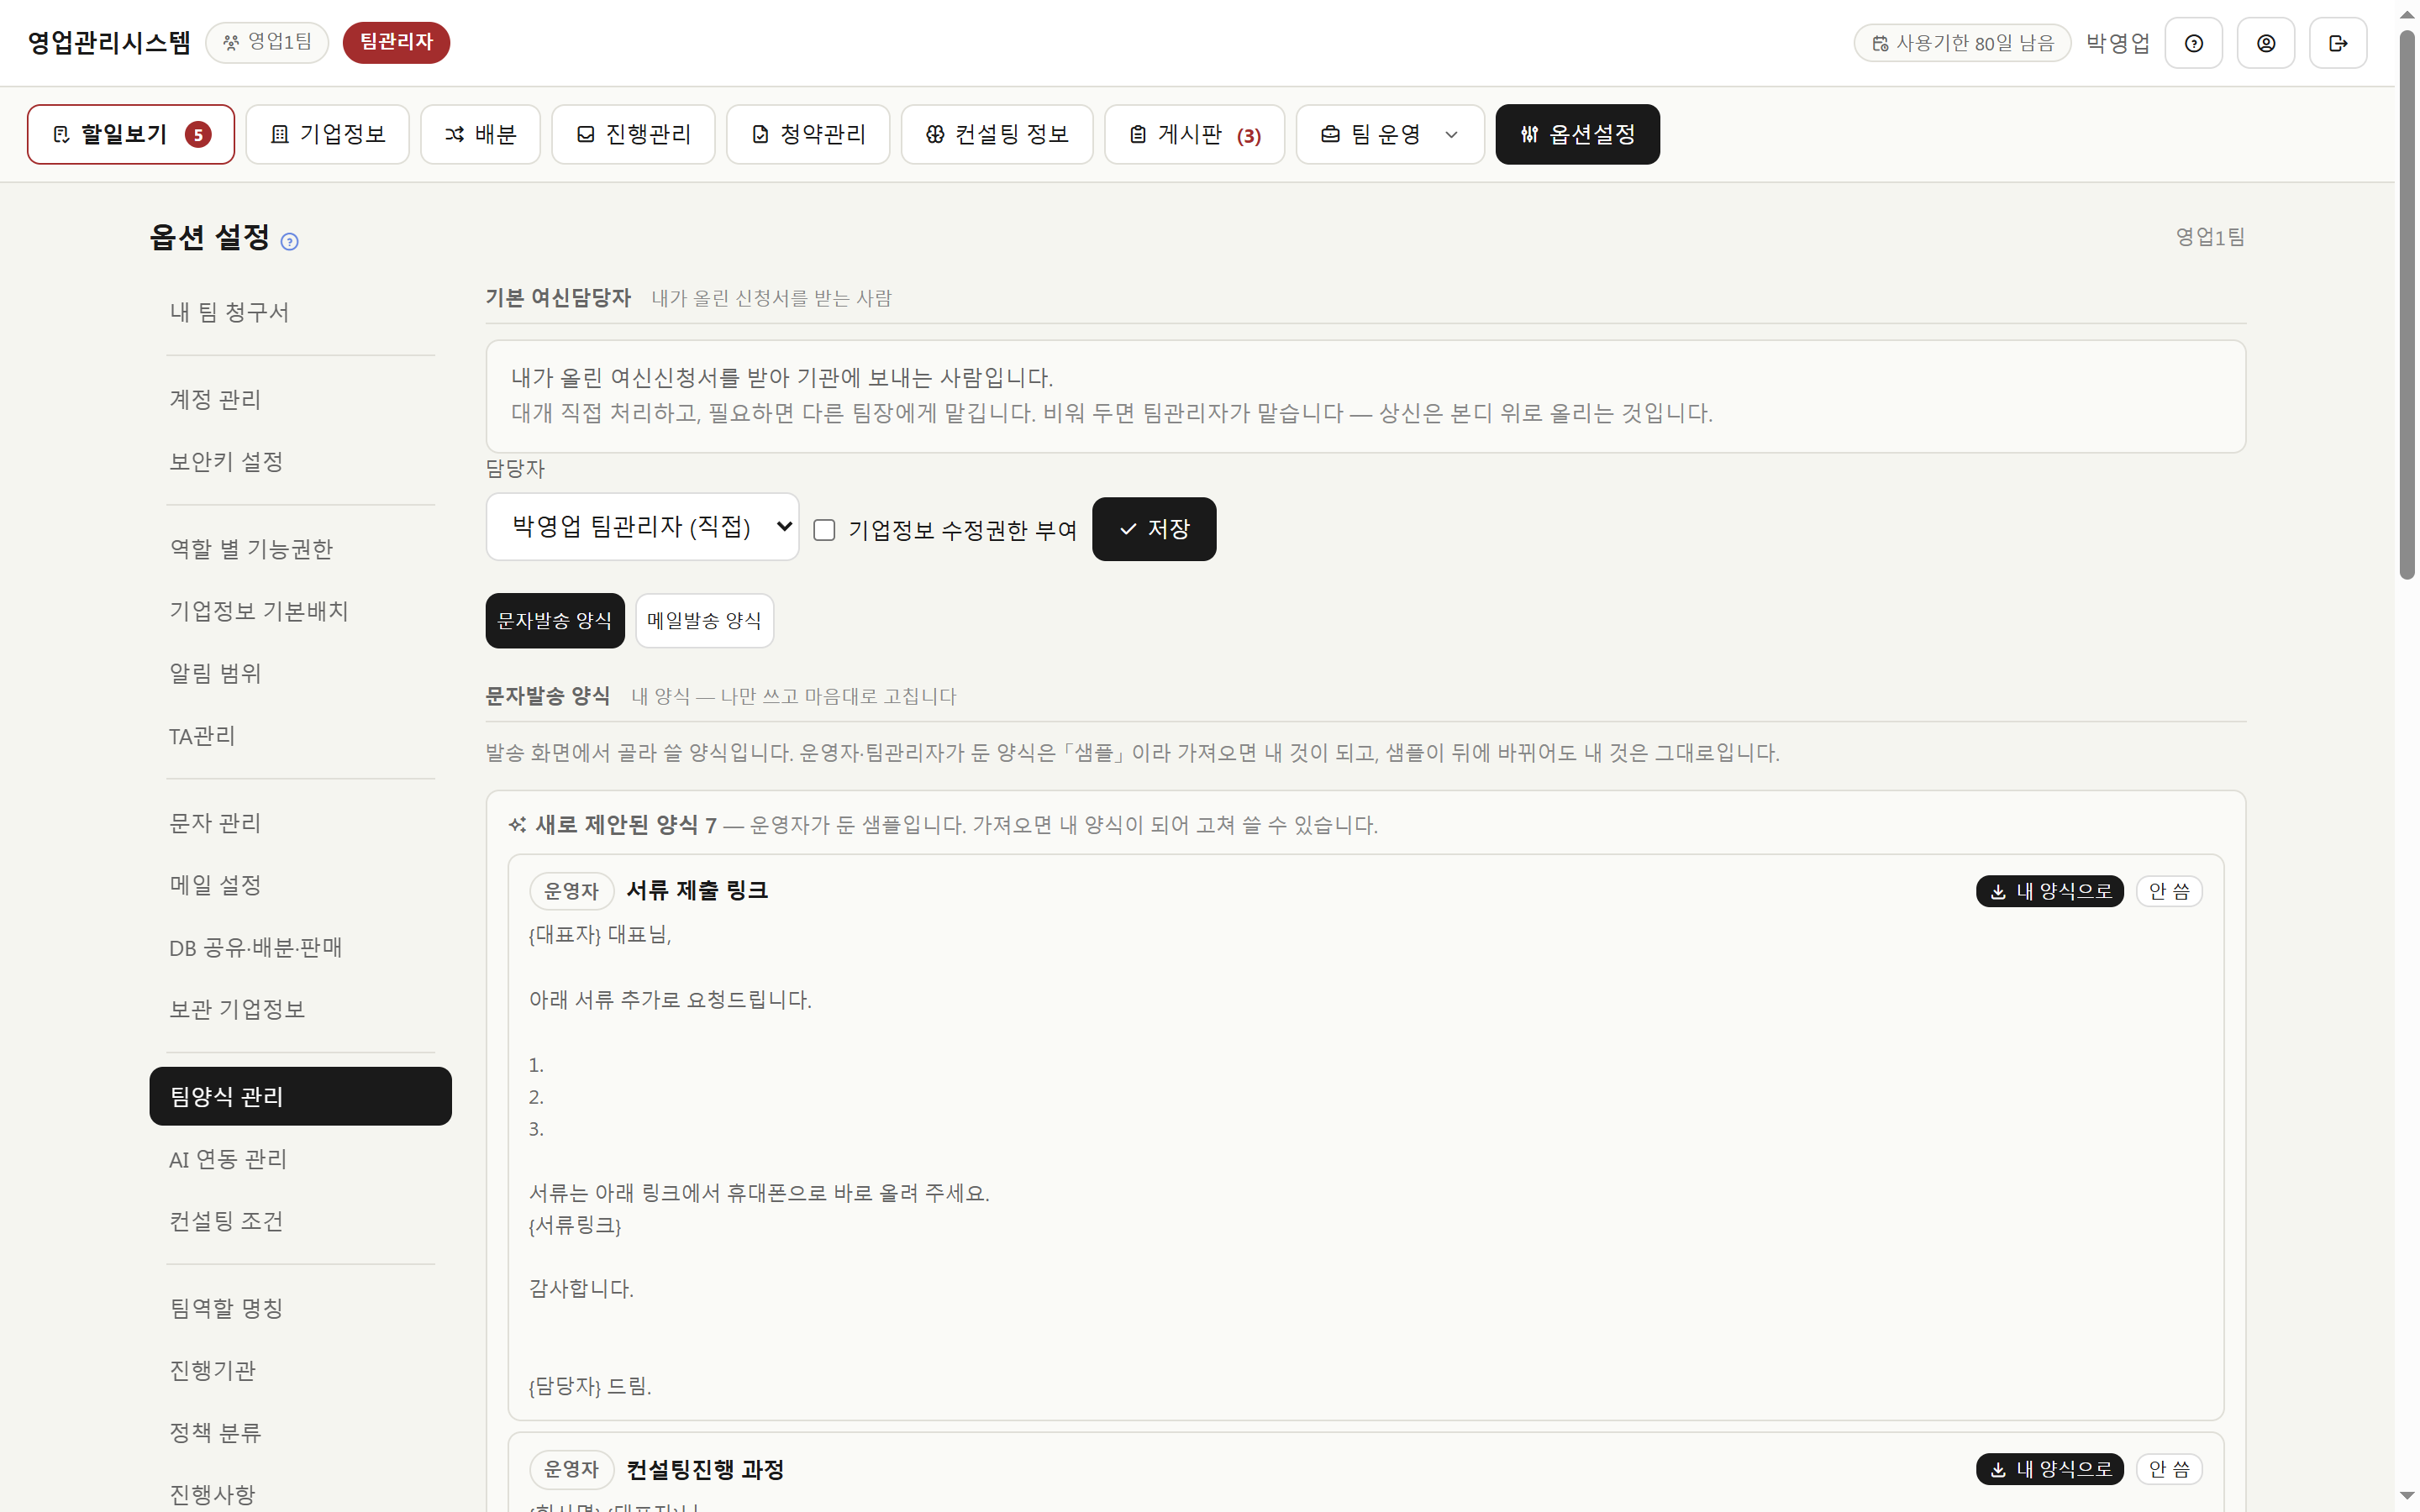This screenshot has width=2420, height=1512.
Task: Switch to the 진행관리 tab
Action: click(x=633, y=134)
